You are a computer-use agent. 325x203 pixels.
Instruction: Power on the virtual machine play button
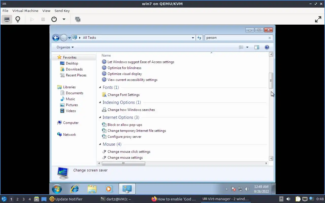click(x=32, y=19)
